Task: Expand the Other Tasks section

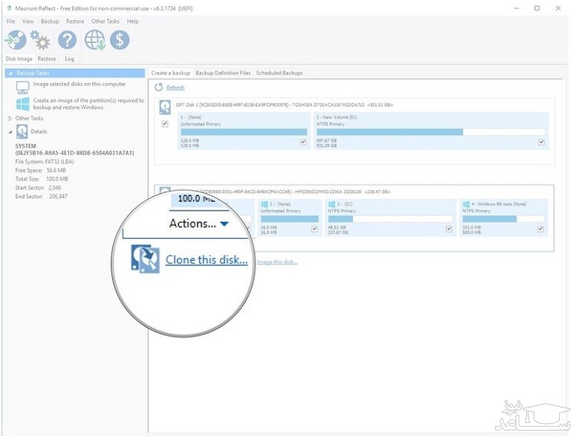Action: [x=10, y=118]
